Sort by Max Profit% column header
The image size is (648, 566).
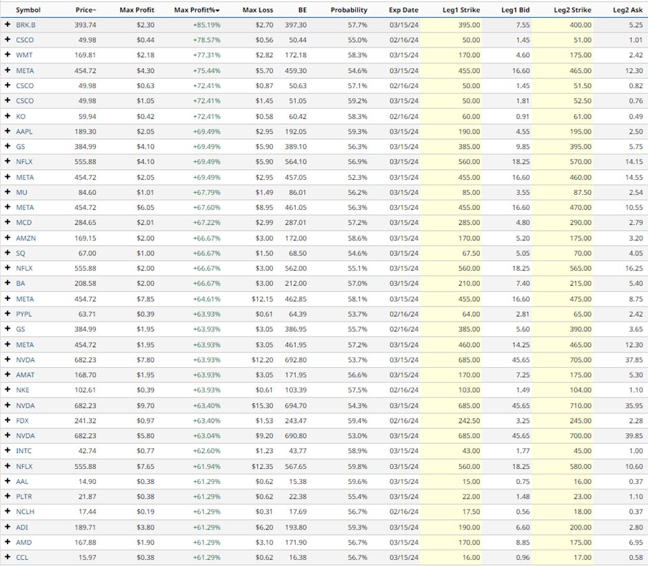(196, 10)
